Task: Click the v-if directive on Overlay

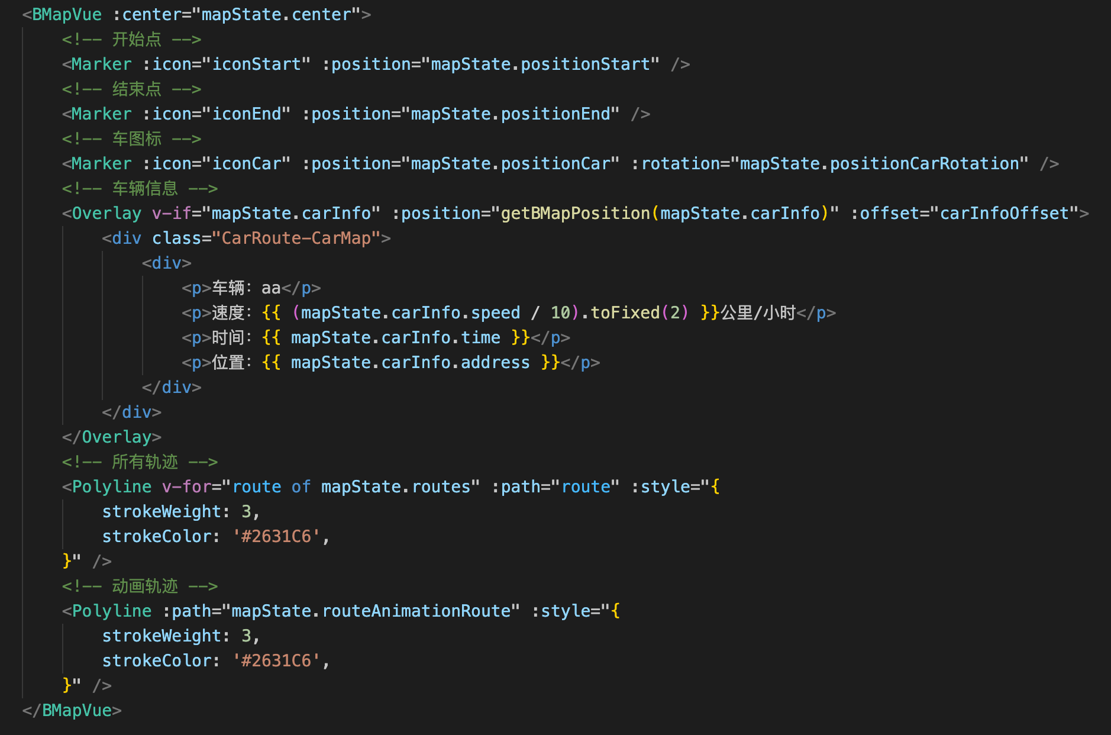Action: click(172, 213)
